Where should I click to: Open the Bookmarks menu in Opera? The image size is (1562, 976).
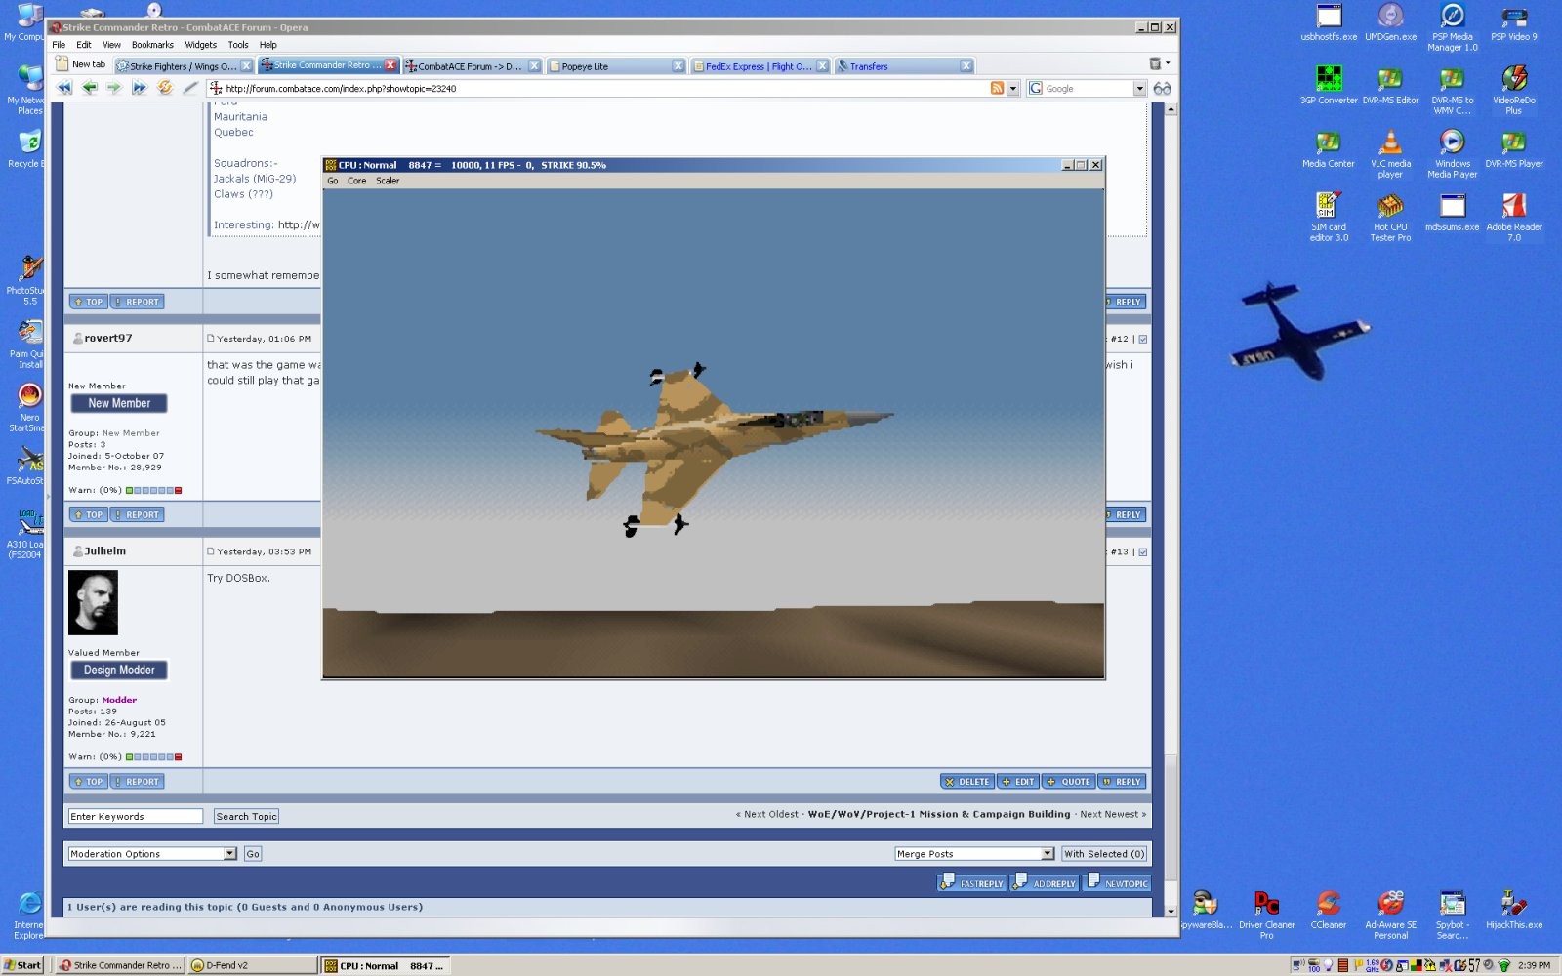(x=152, y=45)
